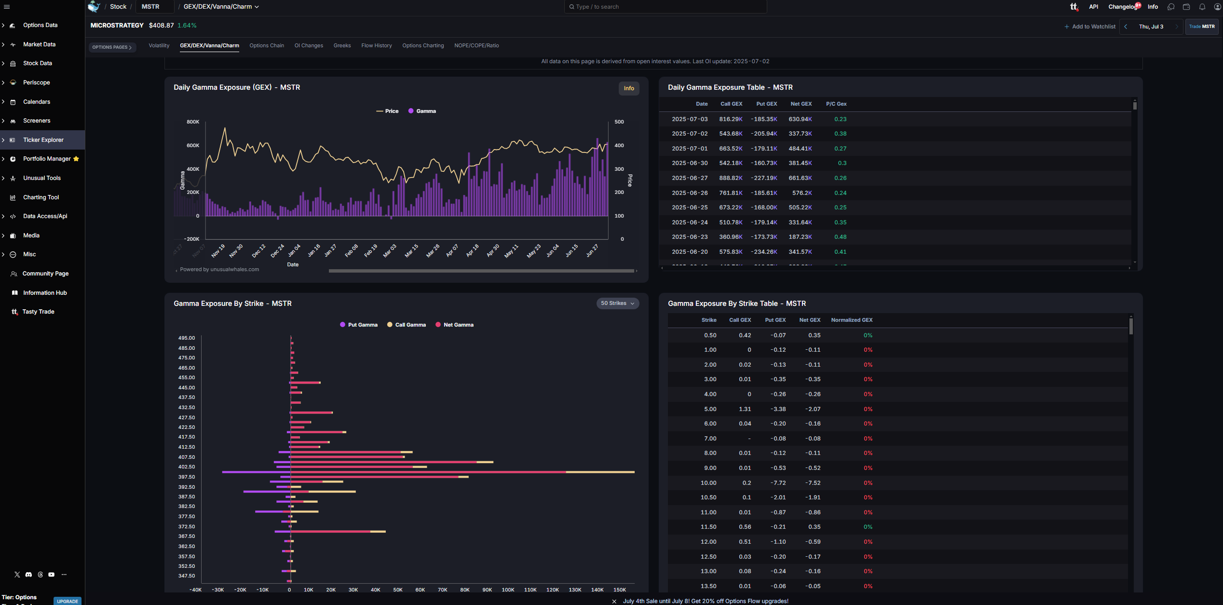Image resolution: width=1223 pixels, height=605 pixels.
Task: Click the YouTube icon in sidebar footer
Action: point(52,575)
